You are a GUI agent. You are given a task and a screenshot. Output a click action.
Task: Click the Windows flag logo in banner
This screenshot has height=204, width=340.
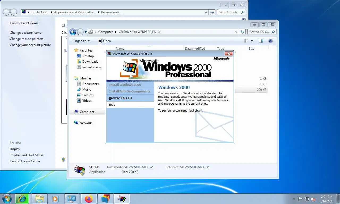point(130,68)
